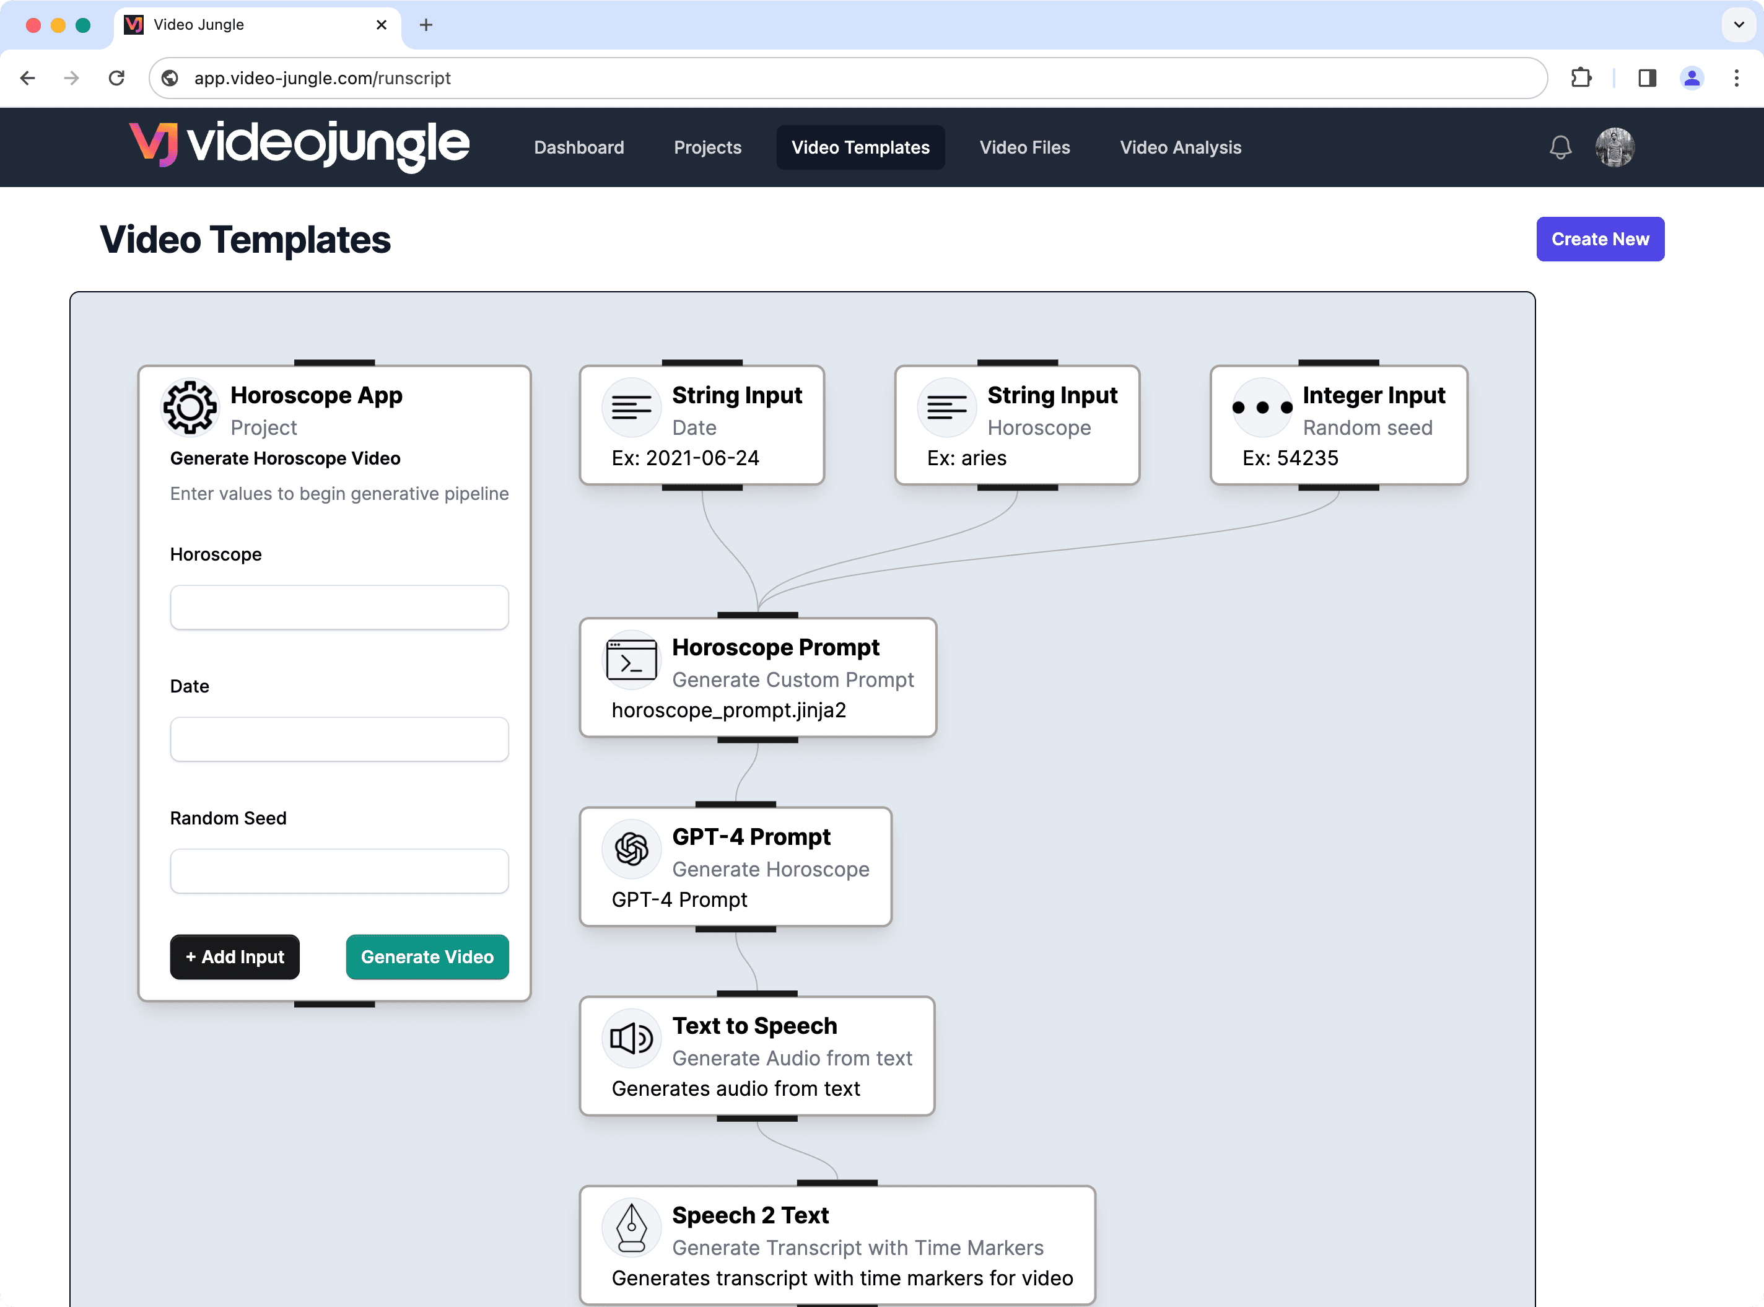Click the Speech 2 Text pen icon
Screen dimensions: 1764x1307
click(631, 1228)
